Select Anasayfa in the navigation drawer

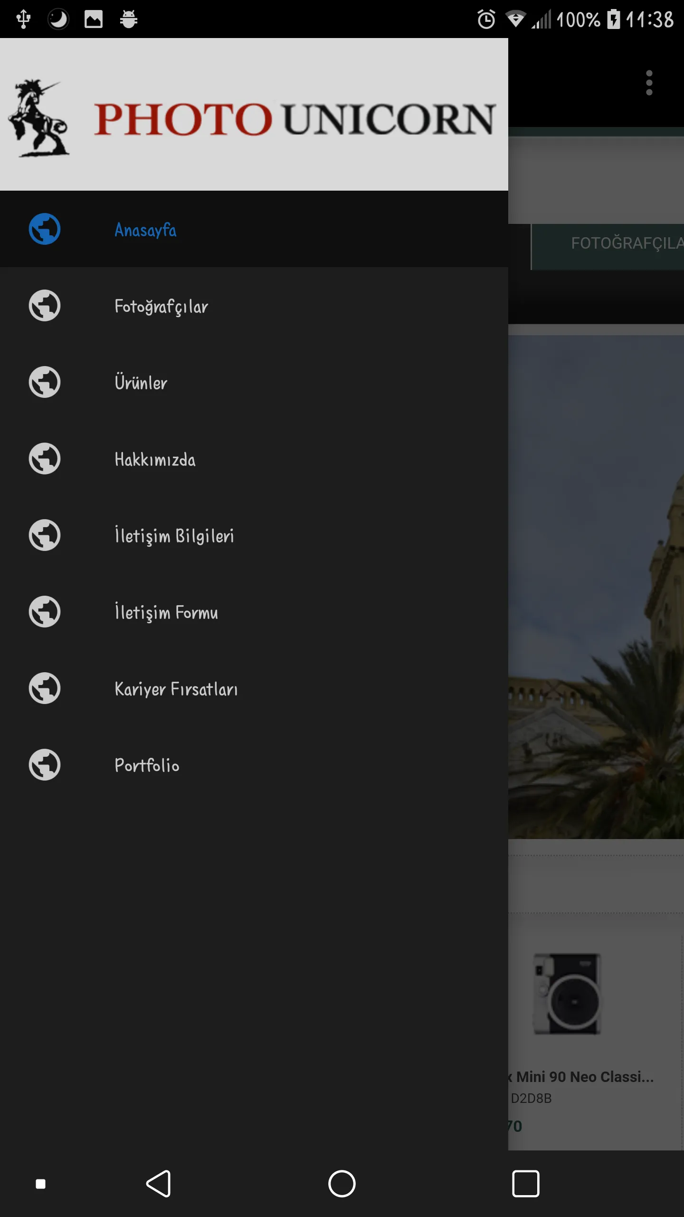pos(254,229)
